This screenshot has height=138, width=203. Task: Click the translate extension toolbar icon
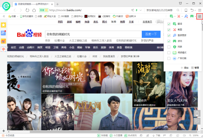coord(172,16)
